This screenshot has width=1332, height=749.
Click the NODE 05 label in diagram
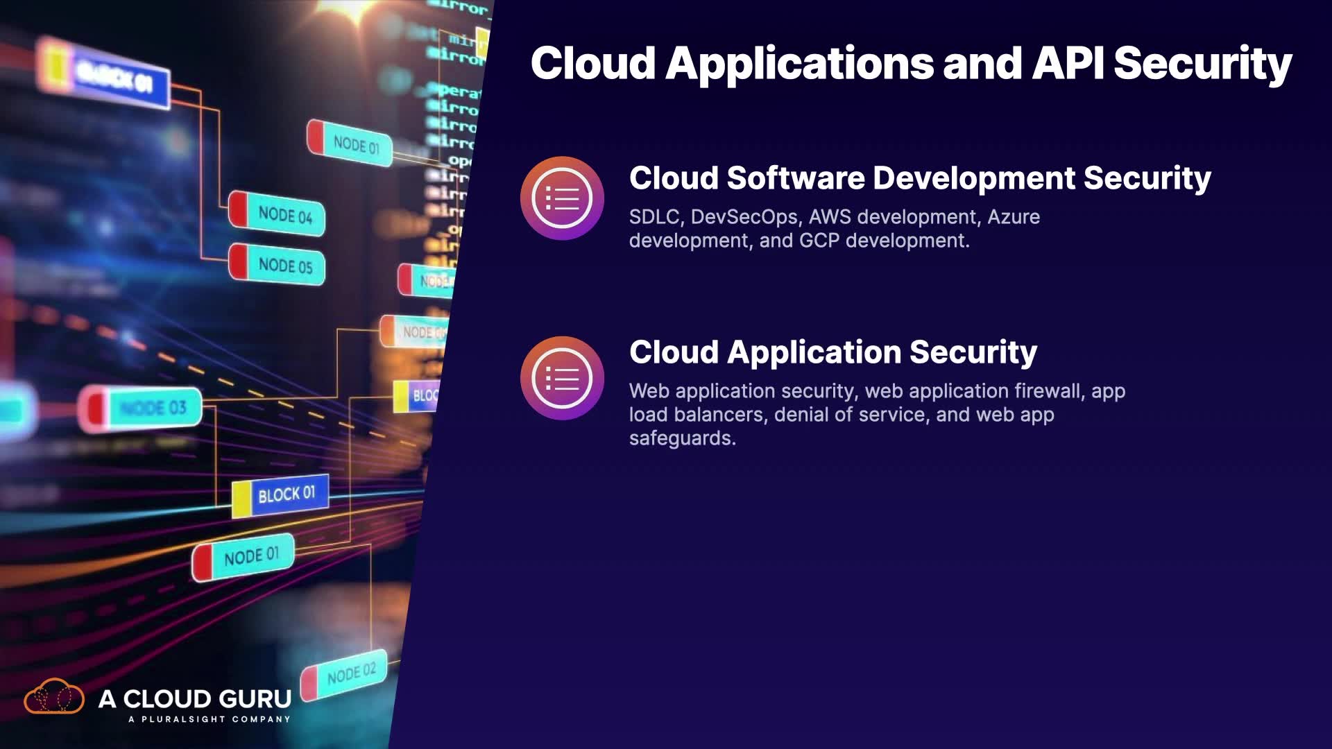pos(285,265)
